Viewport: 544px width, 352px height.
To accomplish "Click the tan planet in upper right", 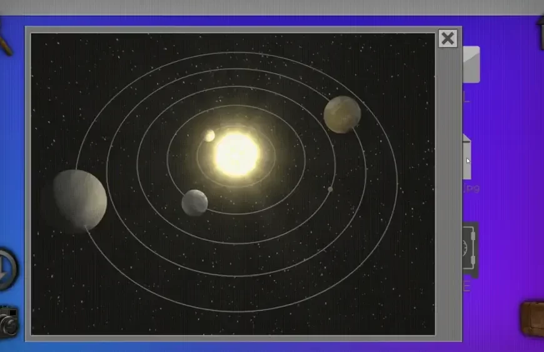I will pyautogui.click(x=342, y=114).
